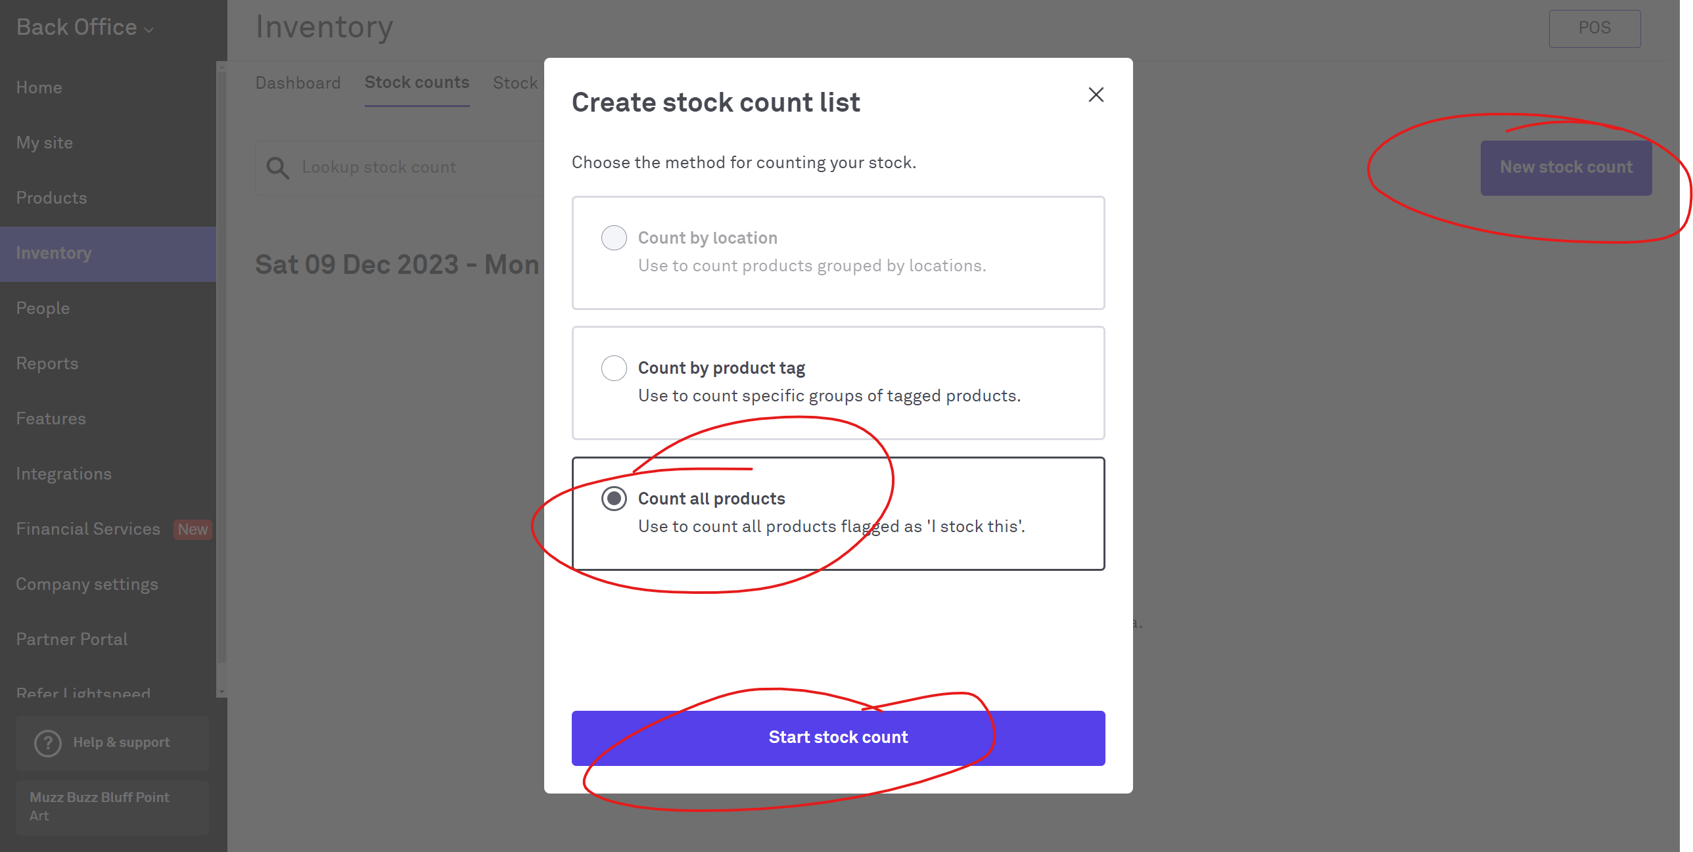The height and width of the screenshot is (852, 1693).
Task: Open Reports from the sidebar menu
Action: pyautogui.click(x=47, y=363)
